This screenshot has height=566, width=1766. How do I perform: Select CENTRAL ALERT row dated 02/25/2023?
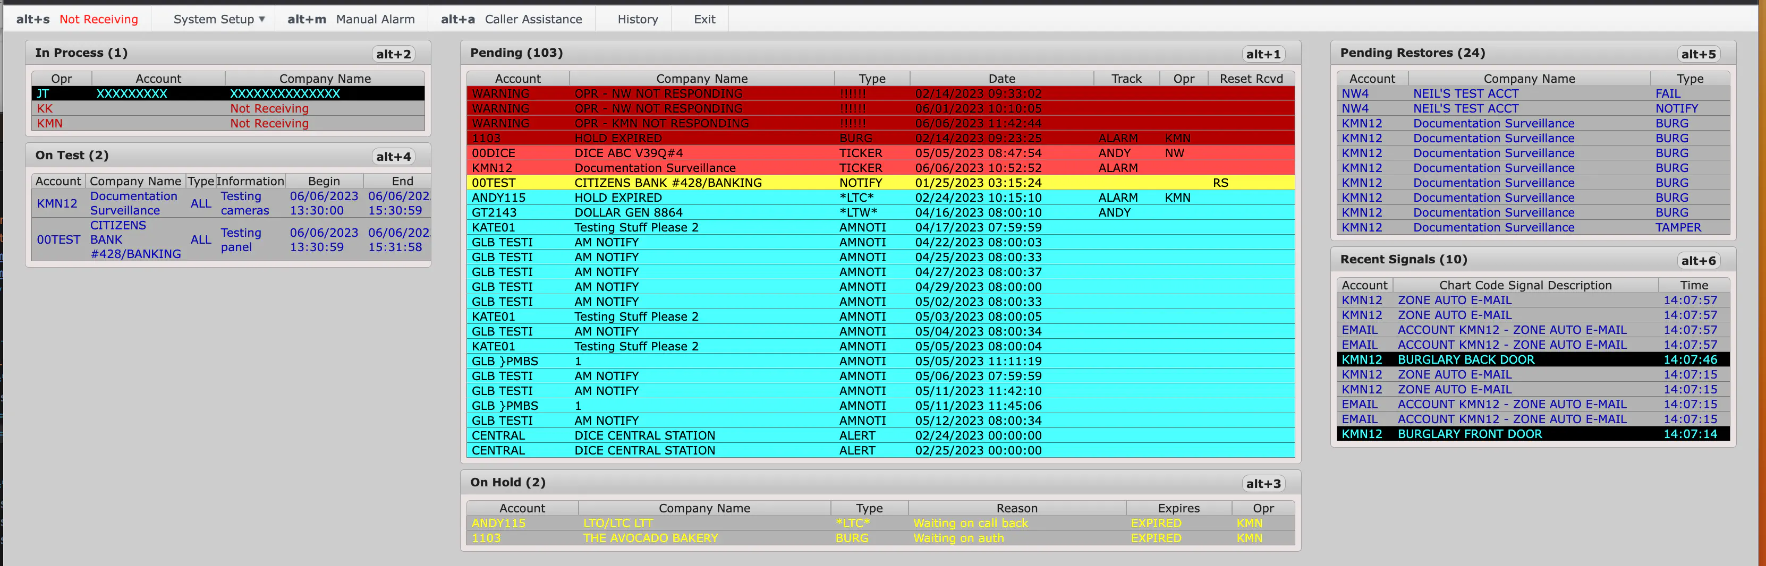(880, 450)
